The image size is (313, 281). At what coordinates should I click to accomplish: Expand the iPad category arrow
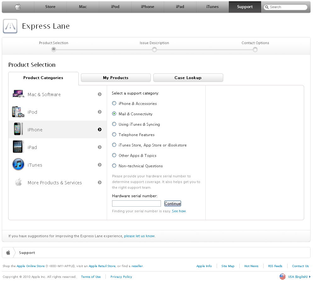click(x=100, y=147)
